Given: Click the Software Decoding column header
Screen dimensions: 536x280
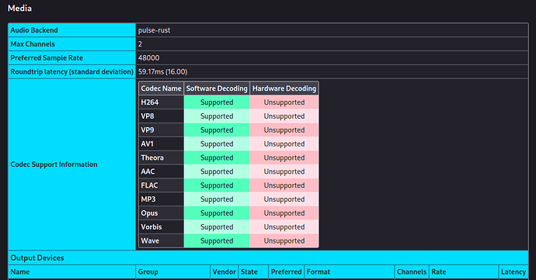Looking at the screenshot, I should tap(217, 88).
